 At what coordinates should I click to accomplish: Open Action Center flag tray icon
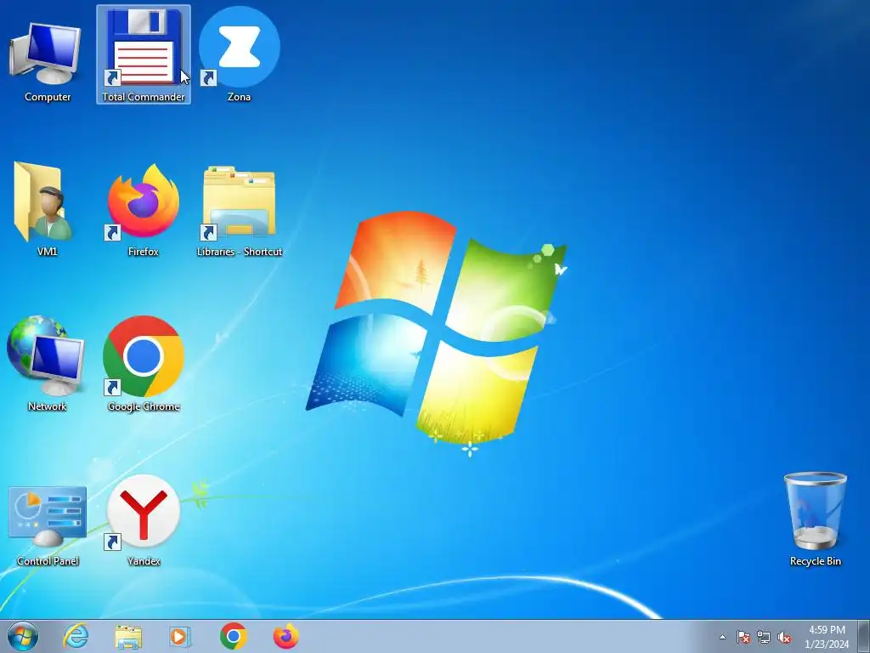(x=743, y=637)
